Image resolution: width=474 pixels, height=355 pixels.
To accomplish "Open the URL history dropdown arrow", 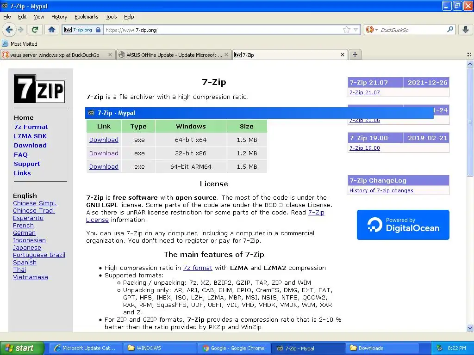I will click(x=356, y=30).
